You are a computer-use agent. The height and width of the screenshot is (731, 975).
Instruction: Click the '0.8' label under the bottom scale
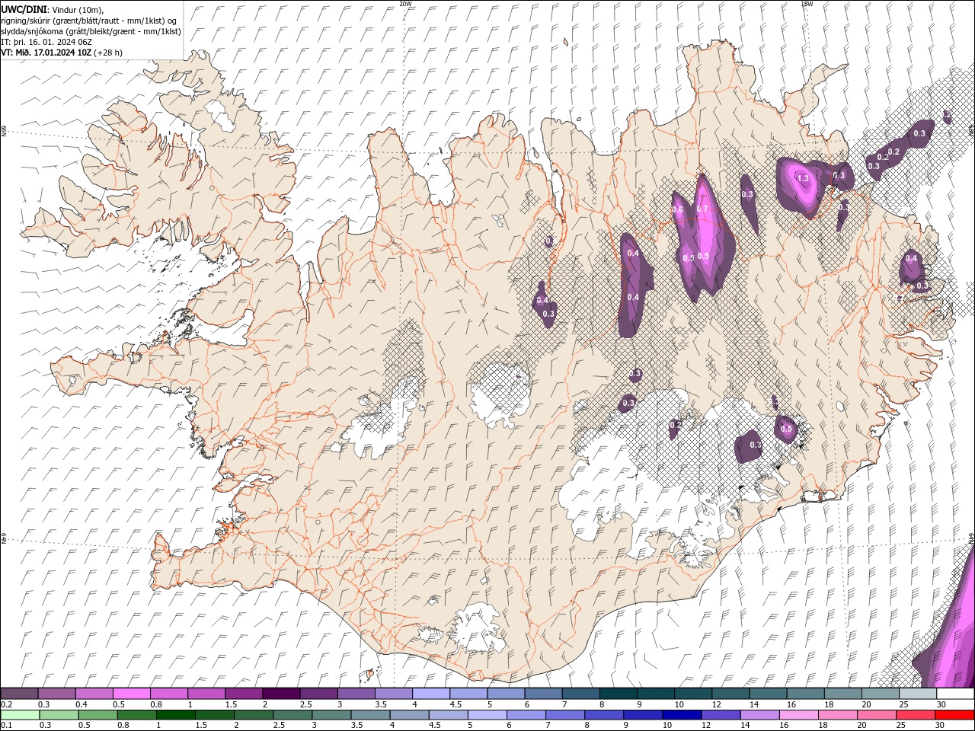click(123, 726)
